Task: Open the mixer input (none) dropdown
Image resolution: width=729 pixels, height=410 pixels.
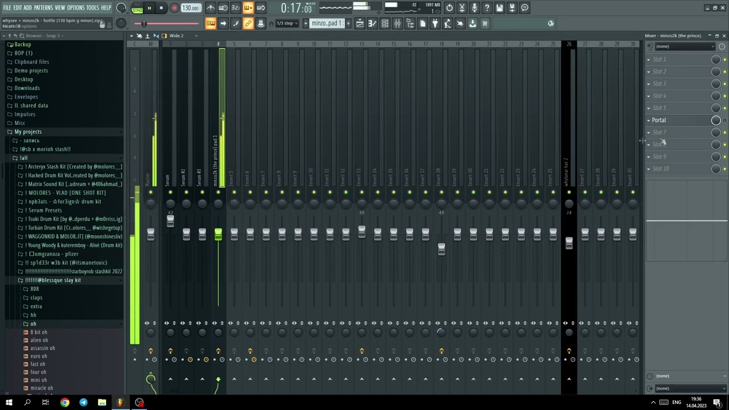Action: (685, 46)
